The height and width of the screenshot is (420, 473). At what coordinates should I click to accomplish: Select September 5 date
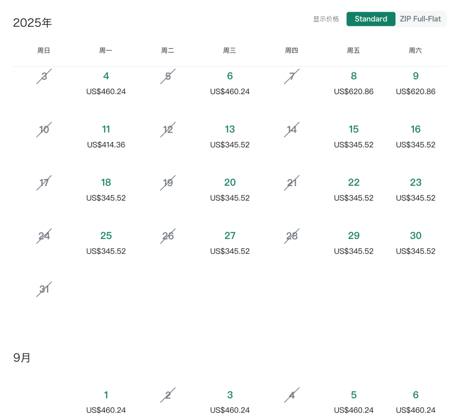pyautogui.click(x=353, y=402)
